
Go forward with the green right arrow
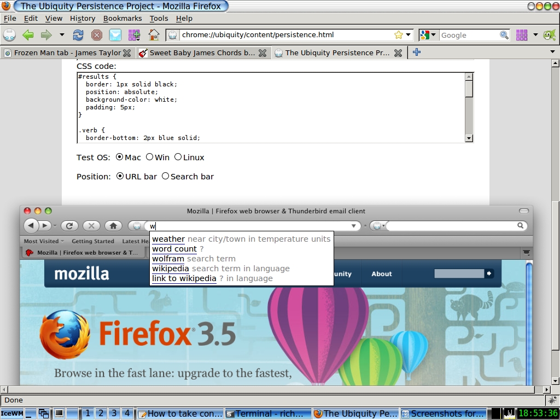pyautogui.click(x=46, y=35)
